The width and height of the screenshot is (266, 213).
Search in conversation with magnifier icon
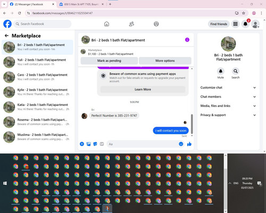pyautogui.click(x=236, y=71)
